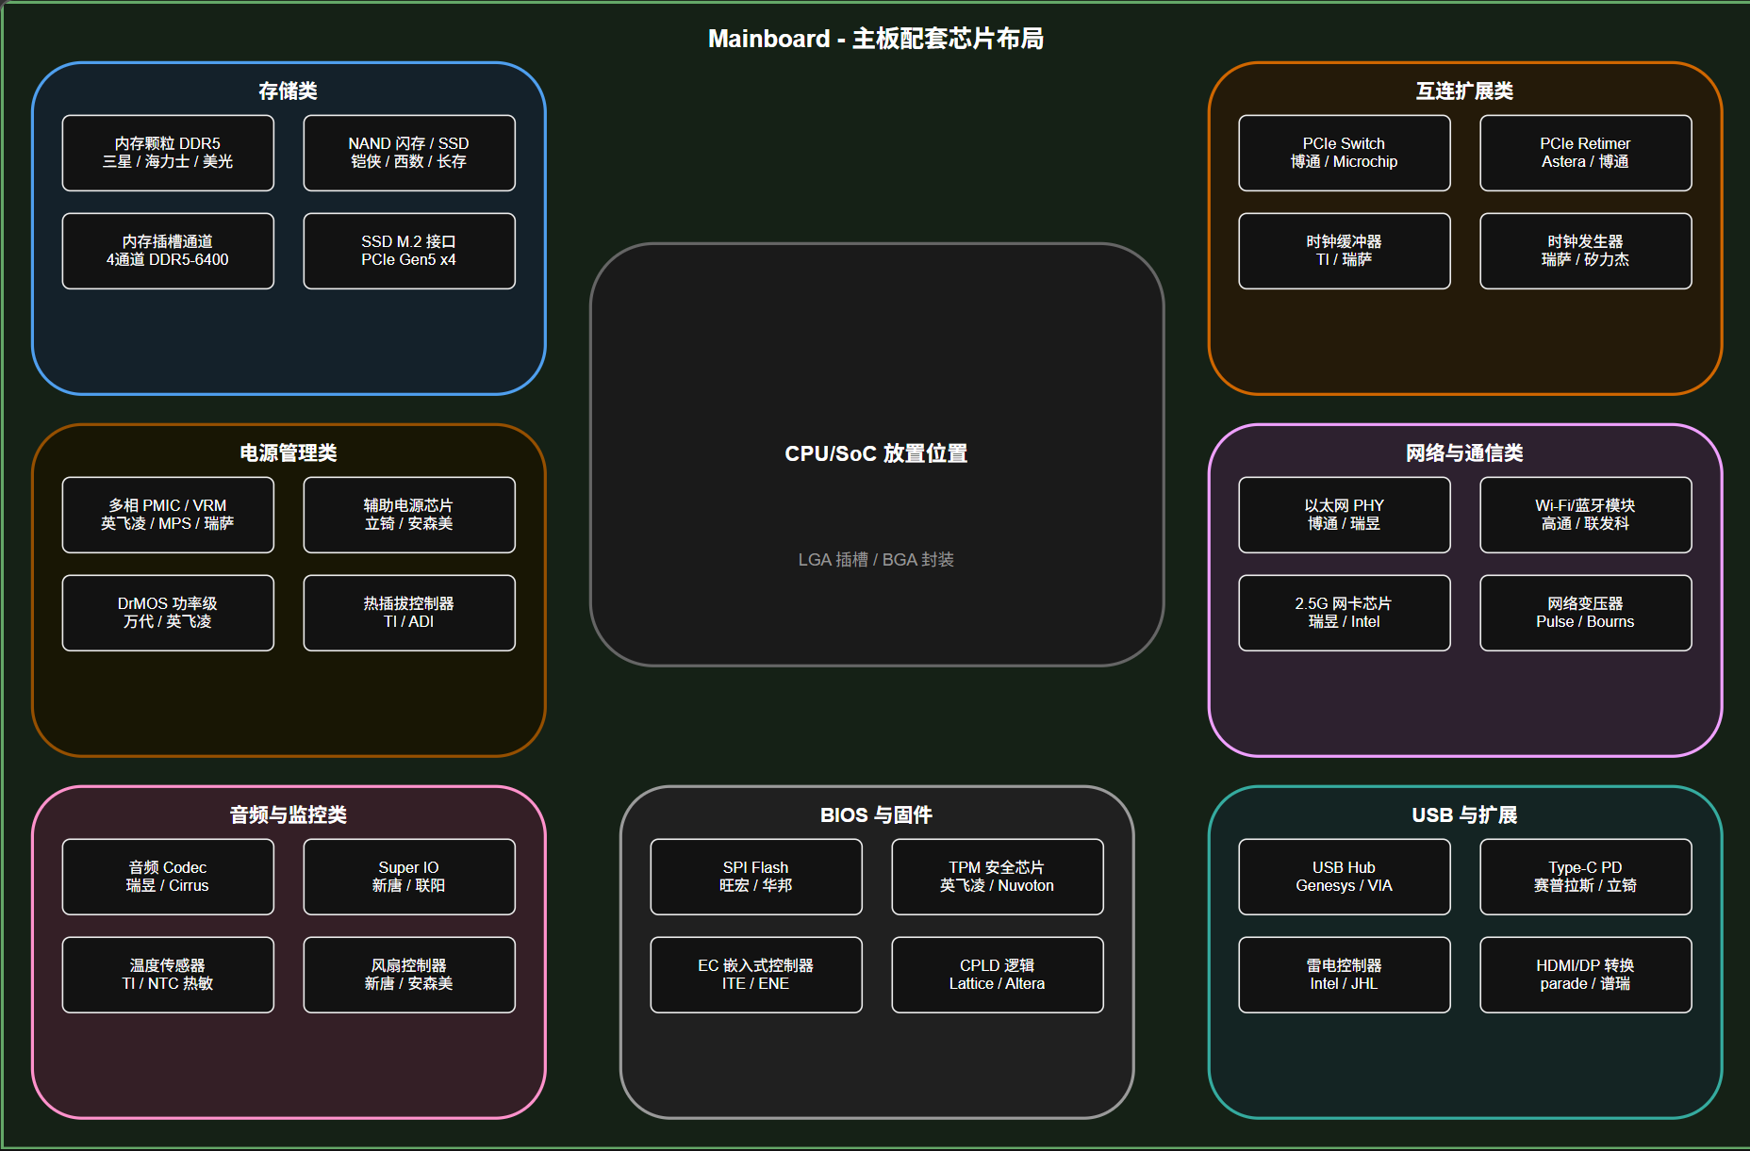Select the PCIe Switch 博通 / Microchip box
Image resolution: width=1750 pixels, height=1151 pixels.
tap(1345, 153)
